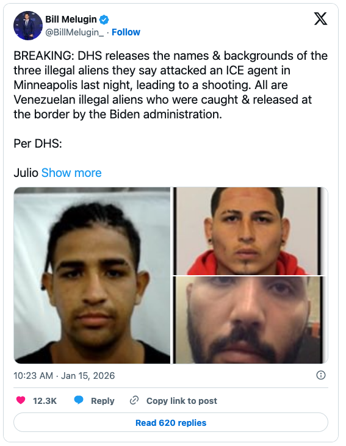Like the post with heart icon

coord(21,400)
